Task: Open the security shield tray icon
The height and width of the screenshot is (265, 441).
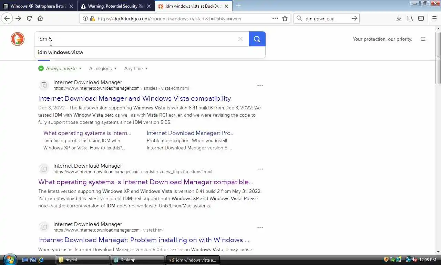Action: point(386,259)
